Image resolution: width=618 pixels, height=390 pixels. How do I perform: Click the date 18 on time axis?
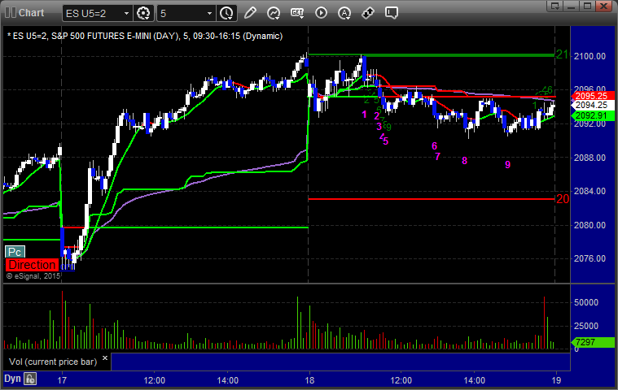pos(309,380)
